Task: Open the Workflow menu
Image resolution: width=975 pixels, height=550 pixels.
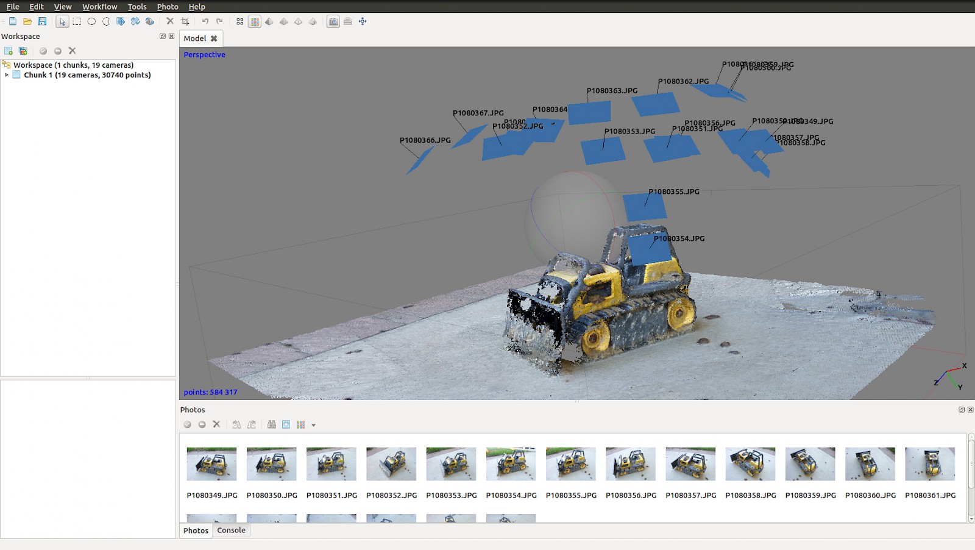Action: point(99,7)
